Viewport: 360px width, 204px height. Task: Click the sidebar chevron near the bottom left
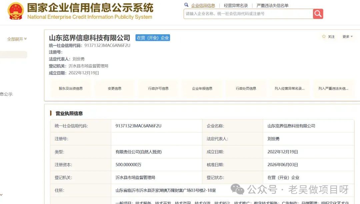(x=1, y=195)
